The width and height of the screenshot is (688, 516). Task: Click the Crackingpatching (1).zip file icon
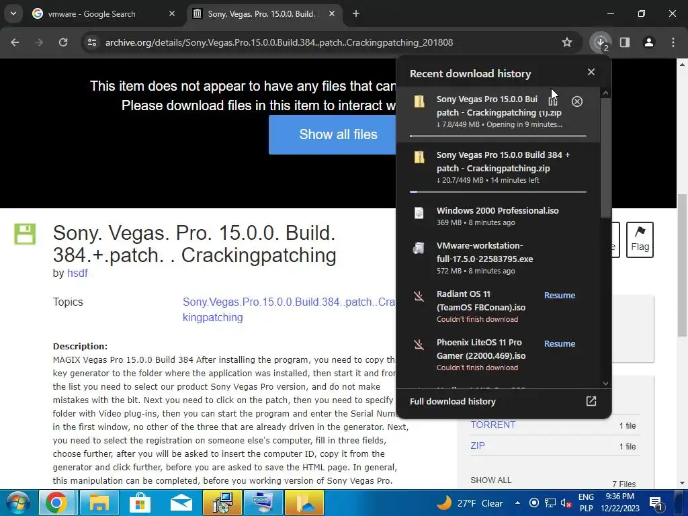click(419, 101)
